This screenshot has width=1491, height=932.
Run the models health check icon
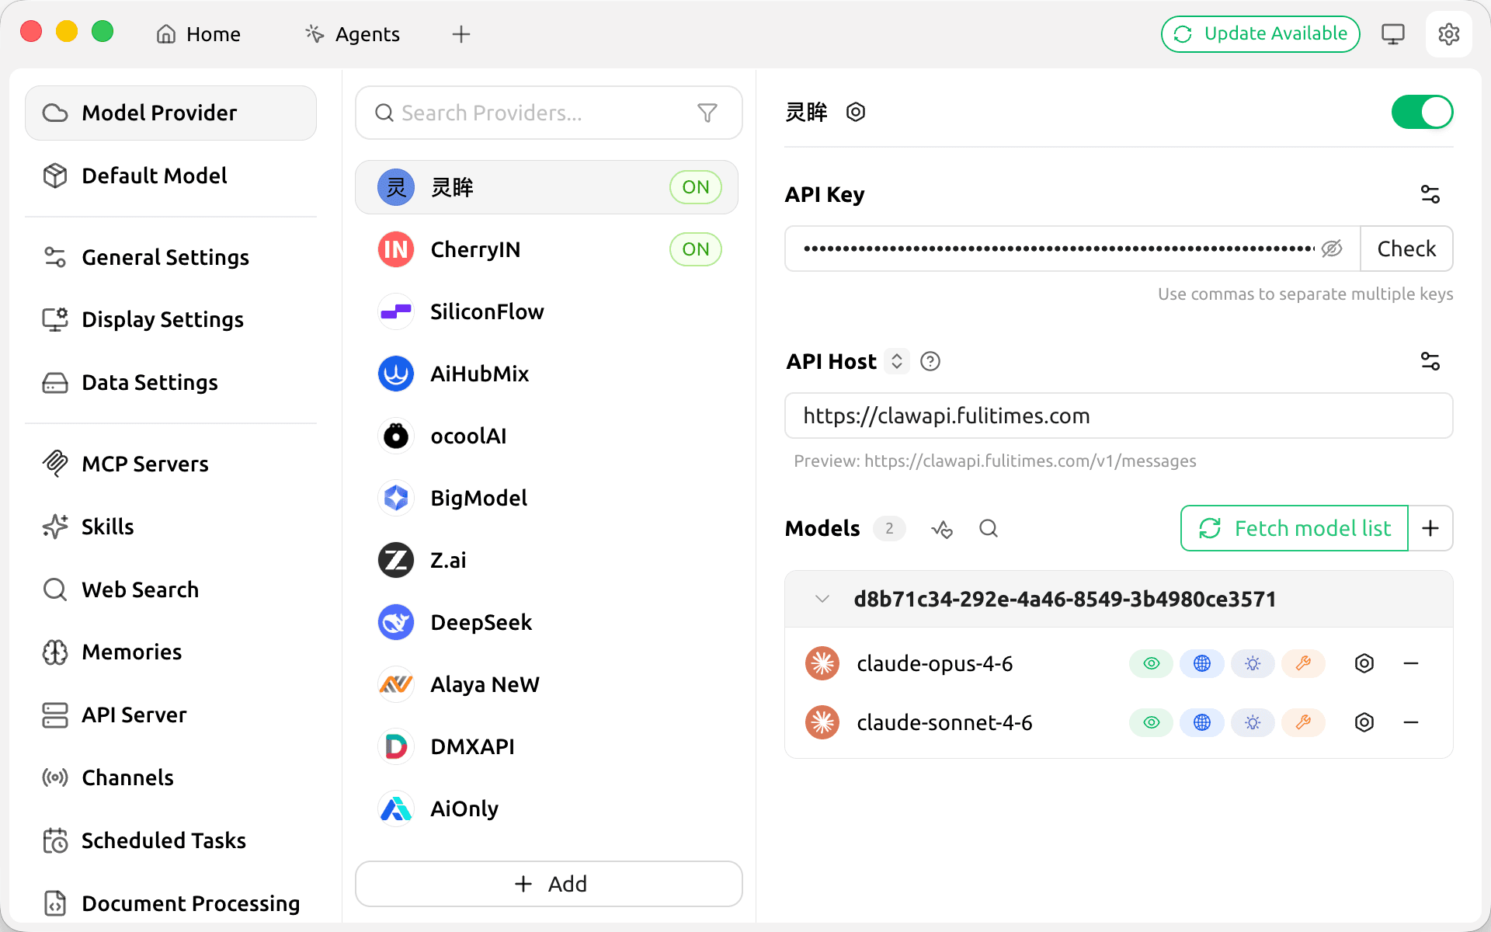pos(942,529)
